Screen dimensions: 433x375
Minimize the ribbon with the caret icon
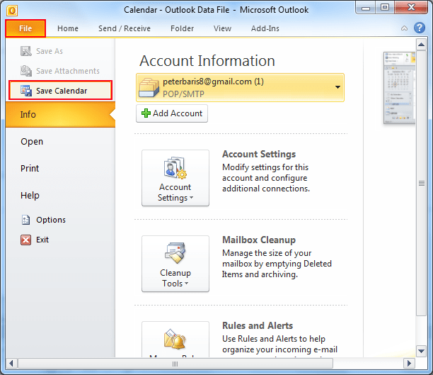click(x=404, y=28)
